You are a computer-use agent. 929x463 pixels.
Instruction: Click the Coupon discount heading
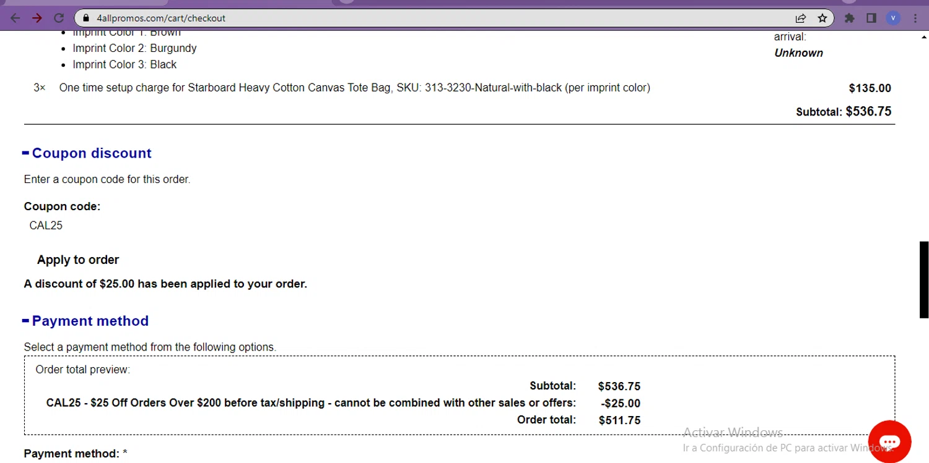pos(92,153)
